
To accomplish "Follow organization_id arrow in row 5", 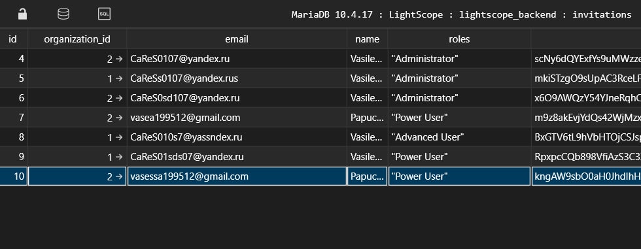I will [x=119, y=78].
